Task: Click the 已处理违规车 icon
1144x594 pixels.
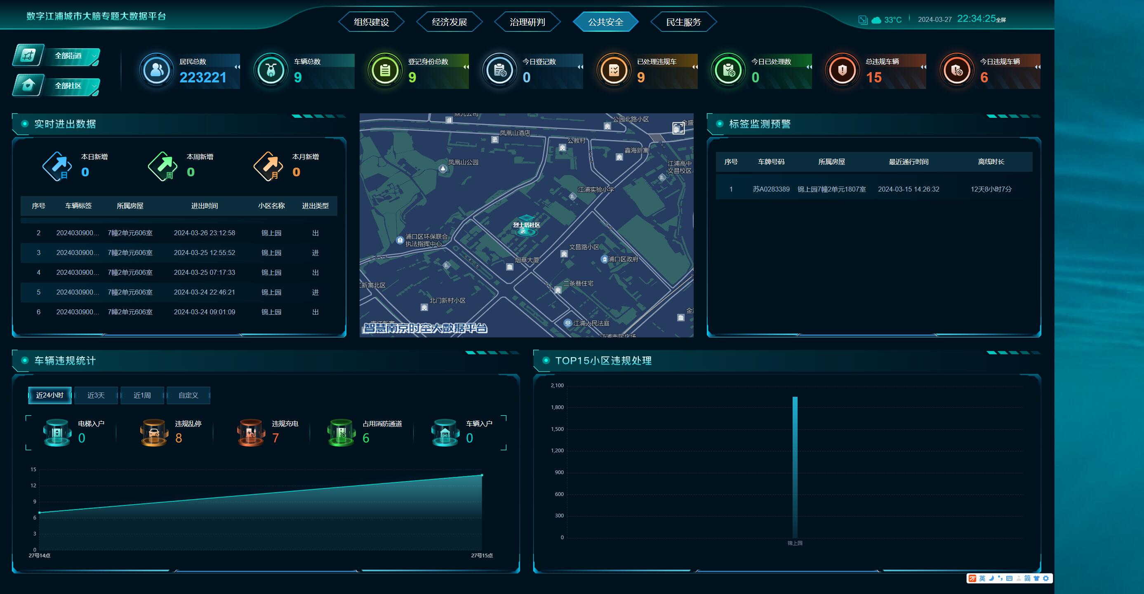Action: point(614,70)
